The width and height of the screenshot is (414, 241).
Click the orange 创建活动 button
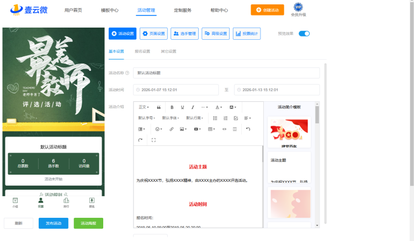pyautogui.click(x=263, y=10)
